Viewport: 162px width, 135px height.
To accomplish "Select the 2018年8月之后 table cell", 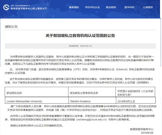I will 136,100.
